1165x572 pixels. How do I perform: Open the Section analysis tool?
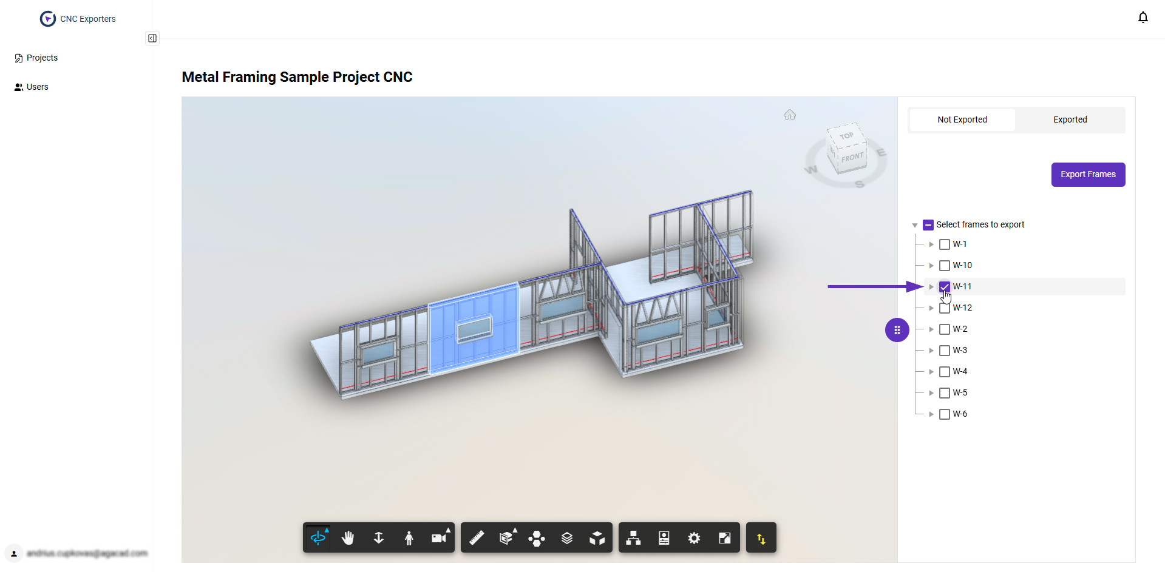pyautogui.click(x=506, y=538)
